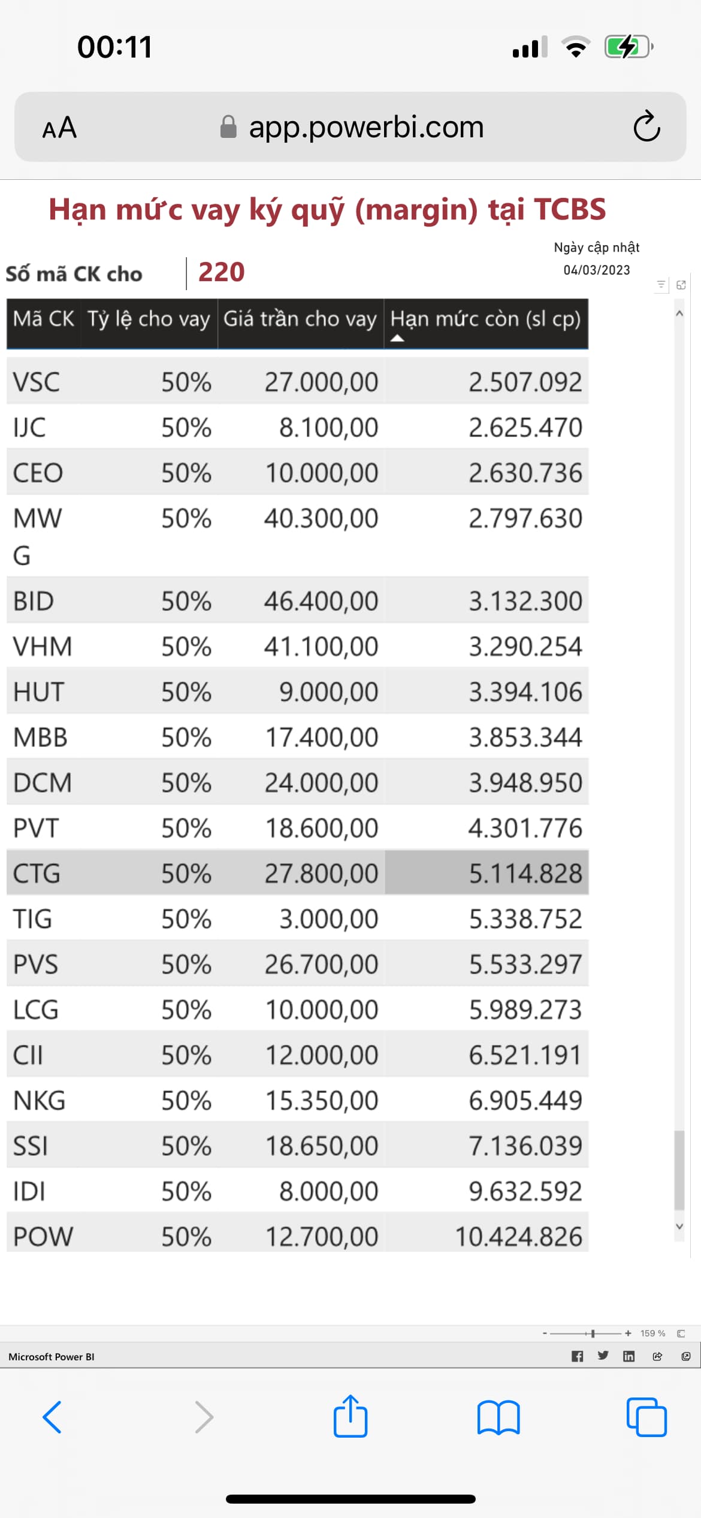Share the report on LinkedIn
Image resolution: width=701 pixels, height=1518 pixels.
(x=629, y=1356)
